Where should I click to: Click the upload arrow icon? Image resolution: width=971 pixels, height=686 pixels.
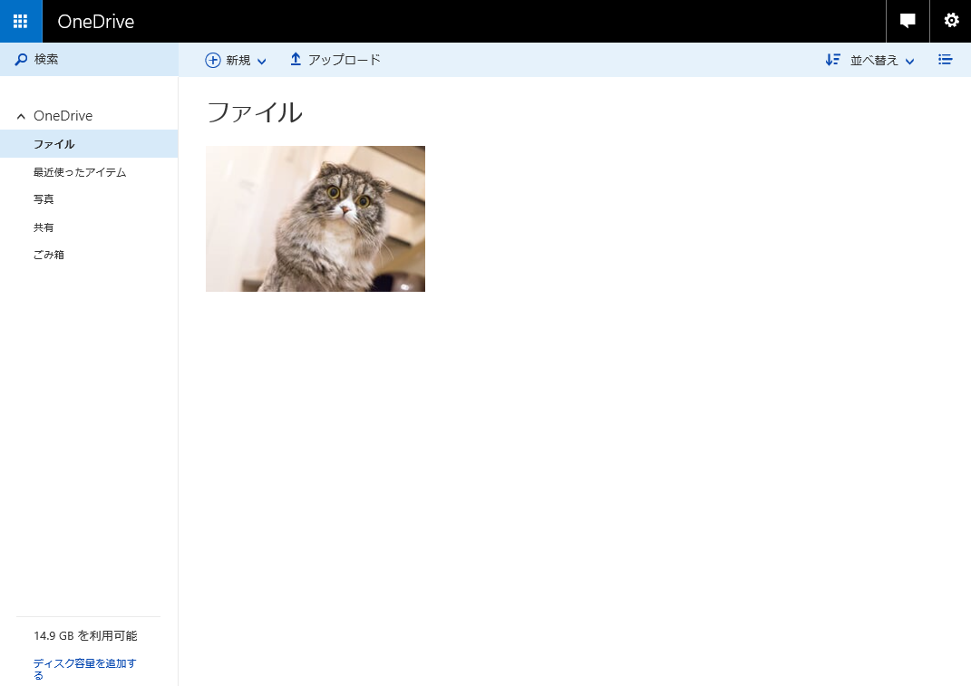pyautogui.click(x=296, y=60)
